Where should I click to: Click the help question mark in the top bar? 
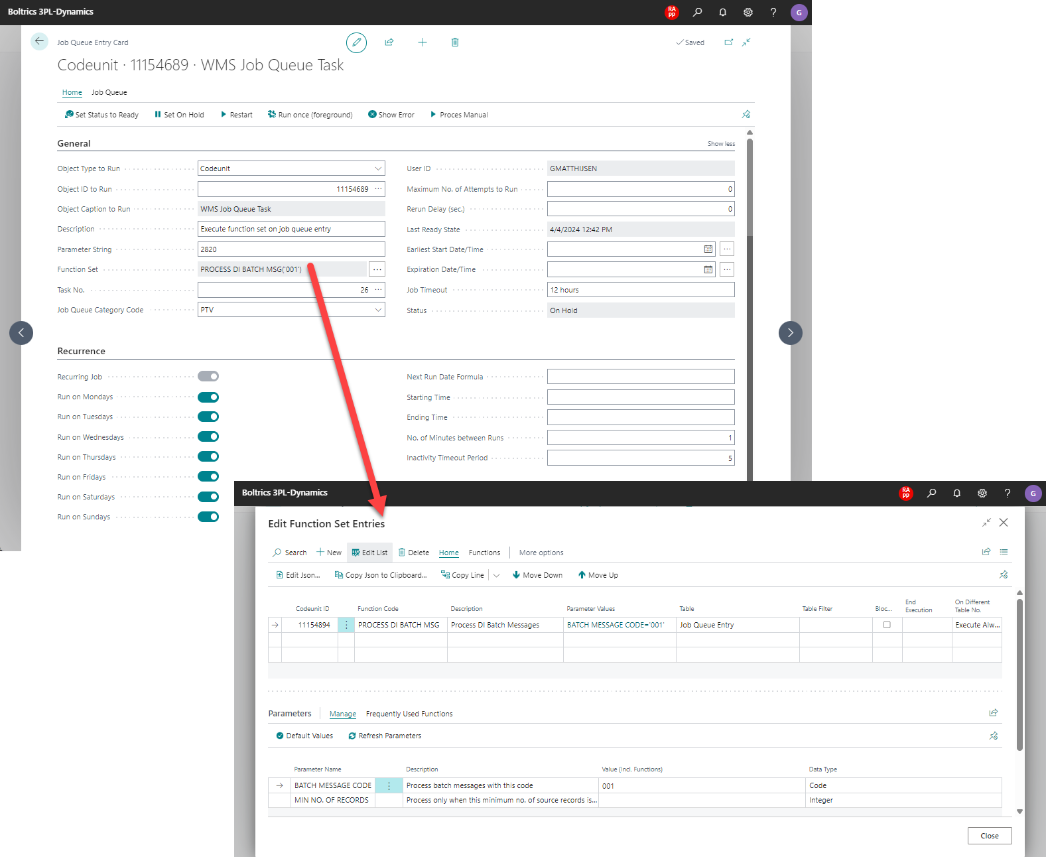[x=773, y=12]
